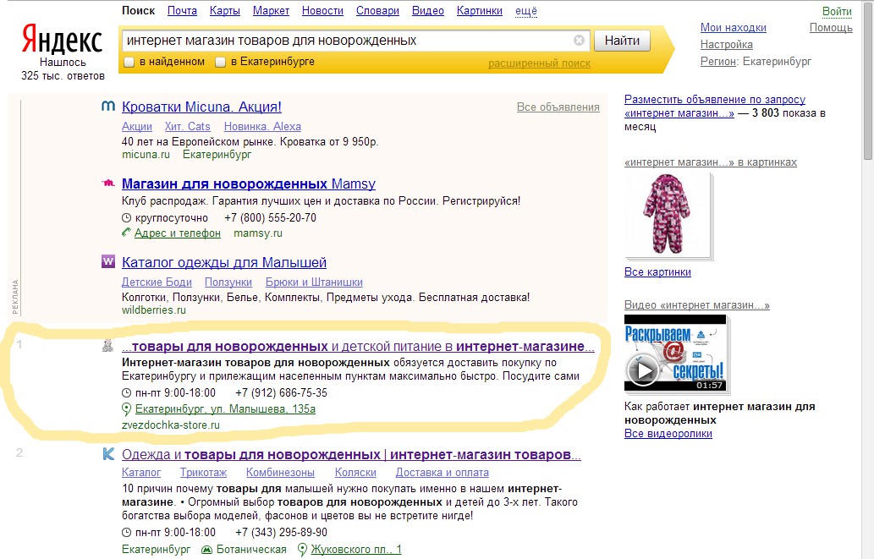Click the Войти login link
This screenshot has width=874, height=559.
pyautogui.click(x=837, y=12)
